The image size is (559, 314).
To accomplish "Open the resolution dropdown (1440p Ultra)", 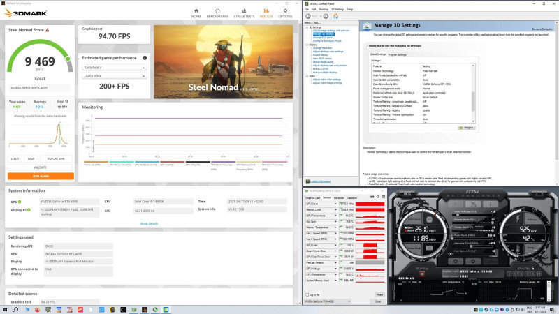I will (114, 76).
